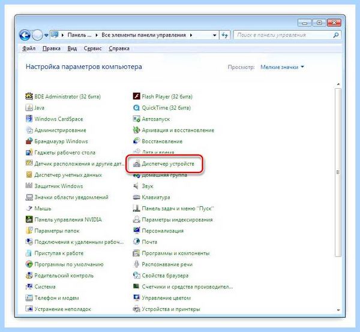Open the Администрирование icon
The height and width of the screenshot is (332, 360).
(29, 130)
